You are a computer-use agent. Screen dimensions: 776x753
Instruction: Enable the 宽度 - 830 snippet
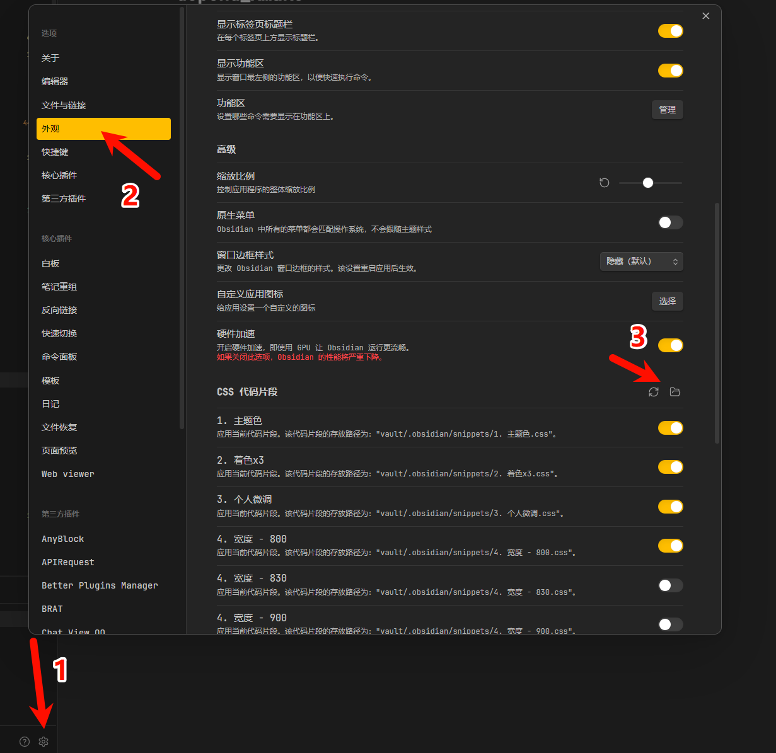coord(670,585)
